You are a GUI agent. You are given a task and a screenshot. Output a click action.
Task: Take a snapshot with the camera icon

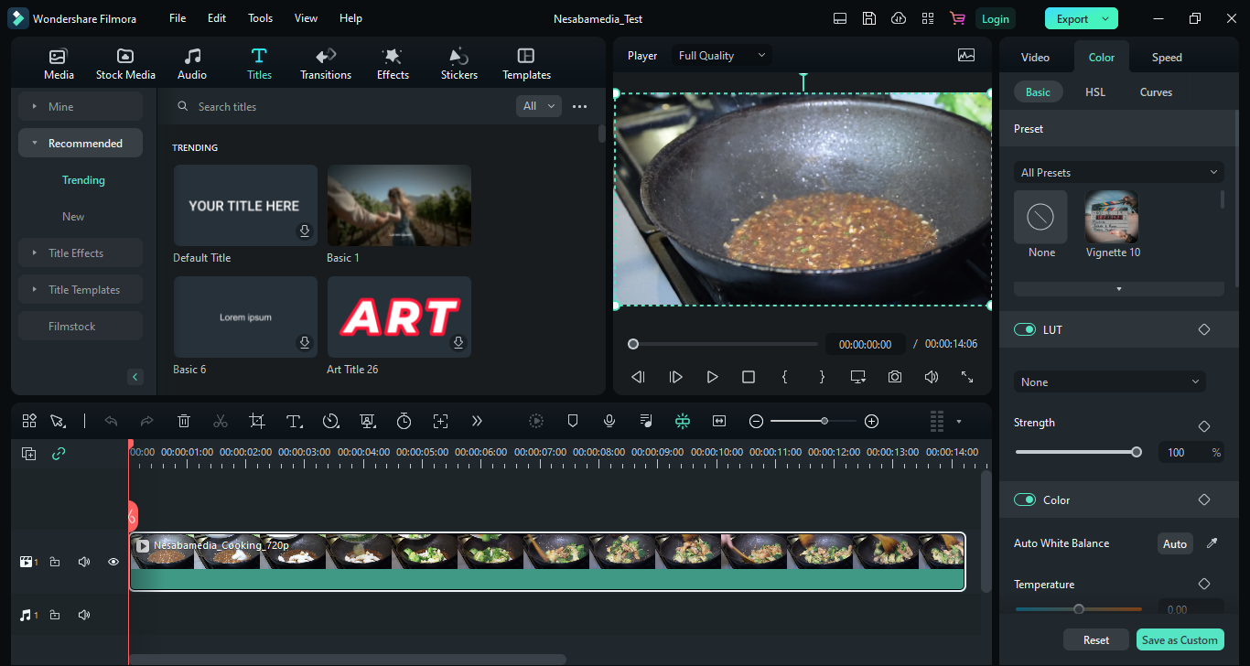click(x=894, y=377)
